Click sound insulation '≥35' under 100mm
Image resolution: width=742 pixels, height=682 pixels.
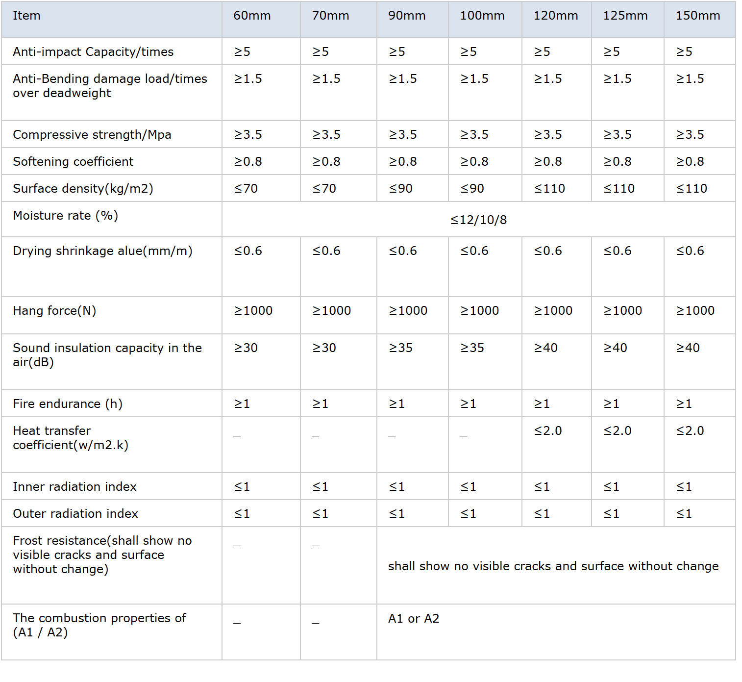click(472, 348)
